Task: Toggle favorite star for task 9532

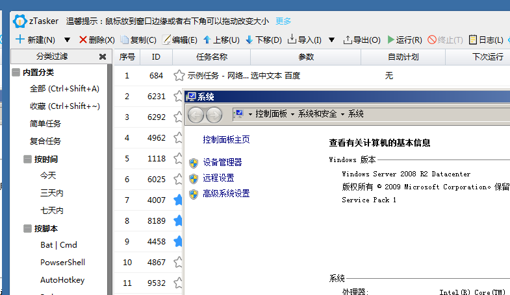Action: [178, 283]
